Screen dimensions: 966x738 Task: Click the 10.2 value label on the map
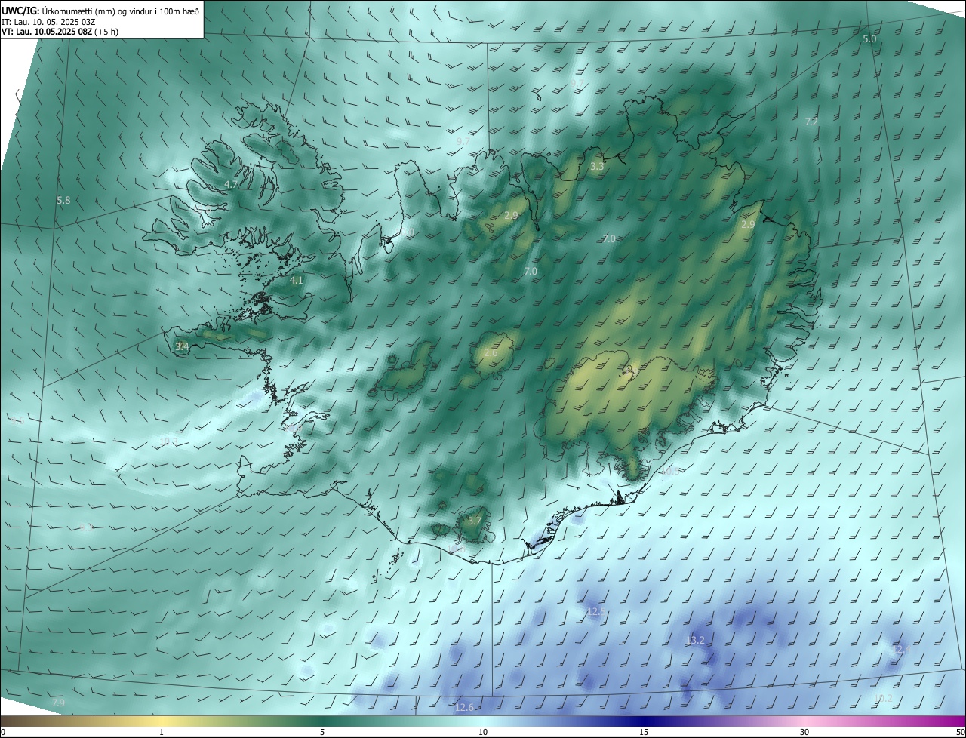click(x=883, y=700)
